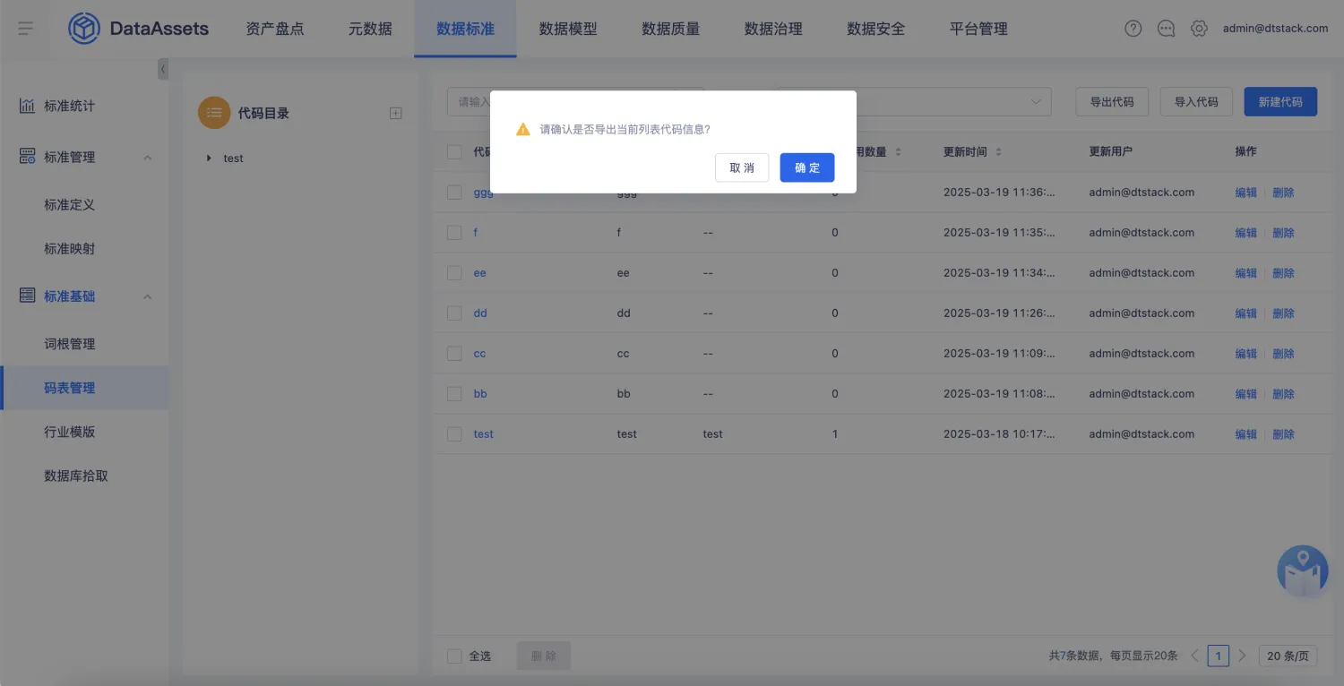Edit the test row via 编辑
Image resolution: width=1344 pixels, height=686 pixels.
coord(1246,434)
